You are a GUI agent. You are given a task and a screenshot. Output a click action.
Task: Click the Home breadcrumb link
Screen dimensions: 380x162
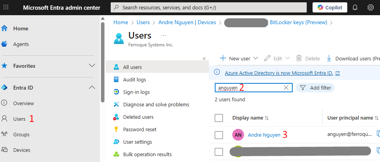121,23
